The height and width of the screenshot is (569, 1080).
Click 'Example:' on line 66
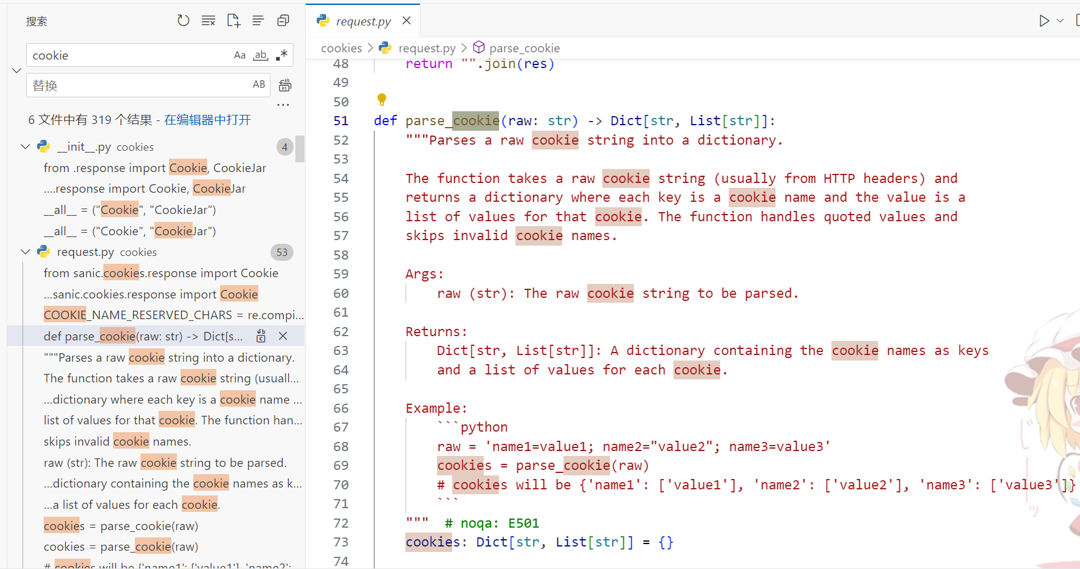pos(436,409)
